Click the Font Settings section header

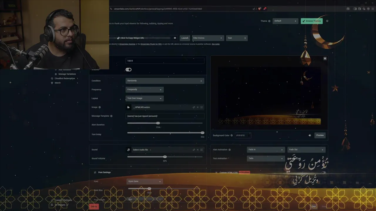(104, 172)
